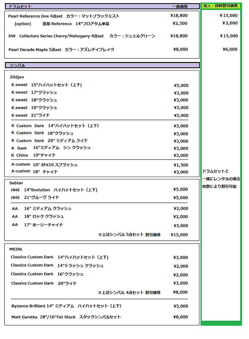Select Pearl Reference One 4点set row
The width and height of the screenshot is (249, 339).
64,16
